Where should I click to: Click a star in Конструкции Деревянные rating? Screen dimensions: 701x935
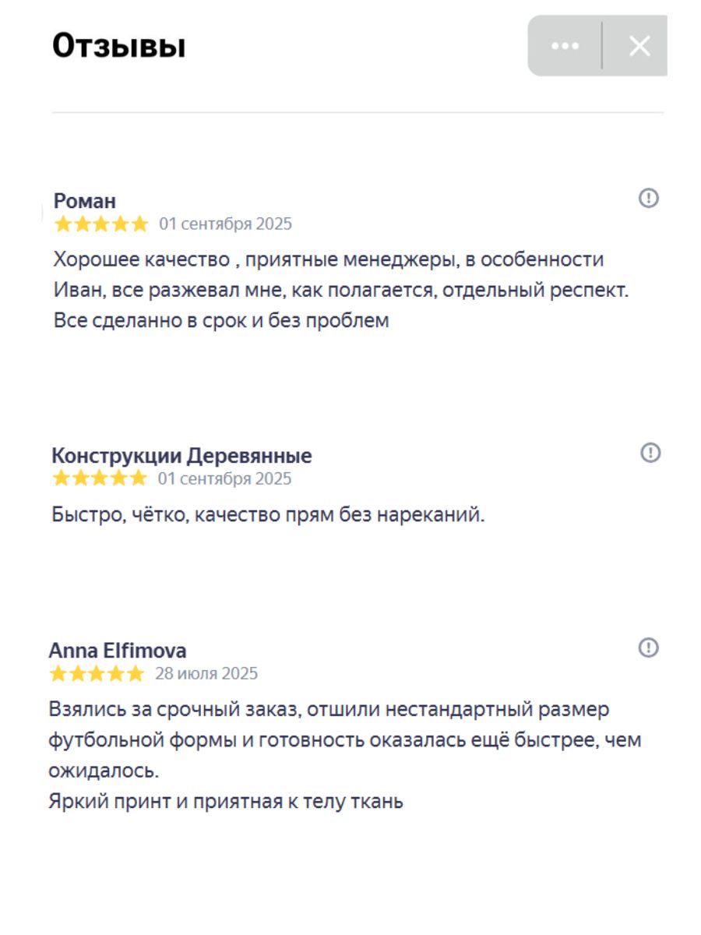pyautogui.click(x=100, y=478)
